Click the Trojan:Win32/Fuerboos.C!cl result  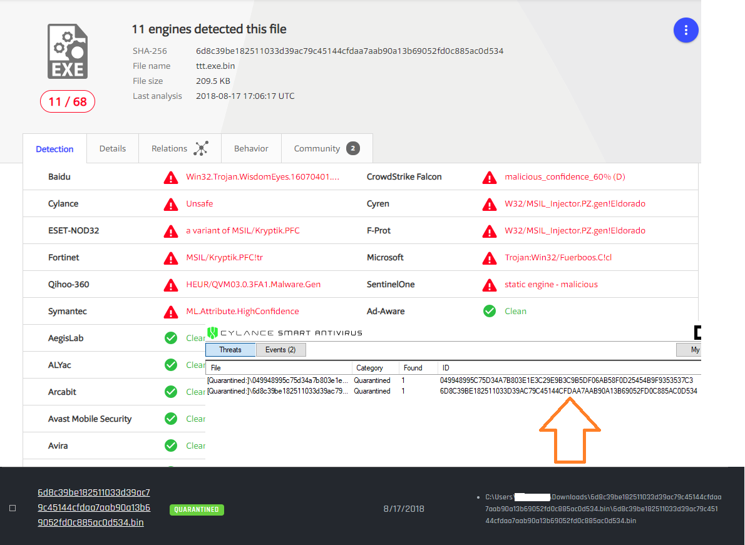558,257
